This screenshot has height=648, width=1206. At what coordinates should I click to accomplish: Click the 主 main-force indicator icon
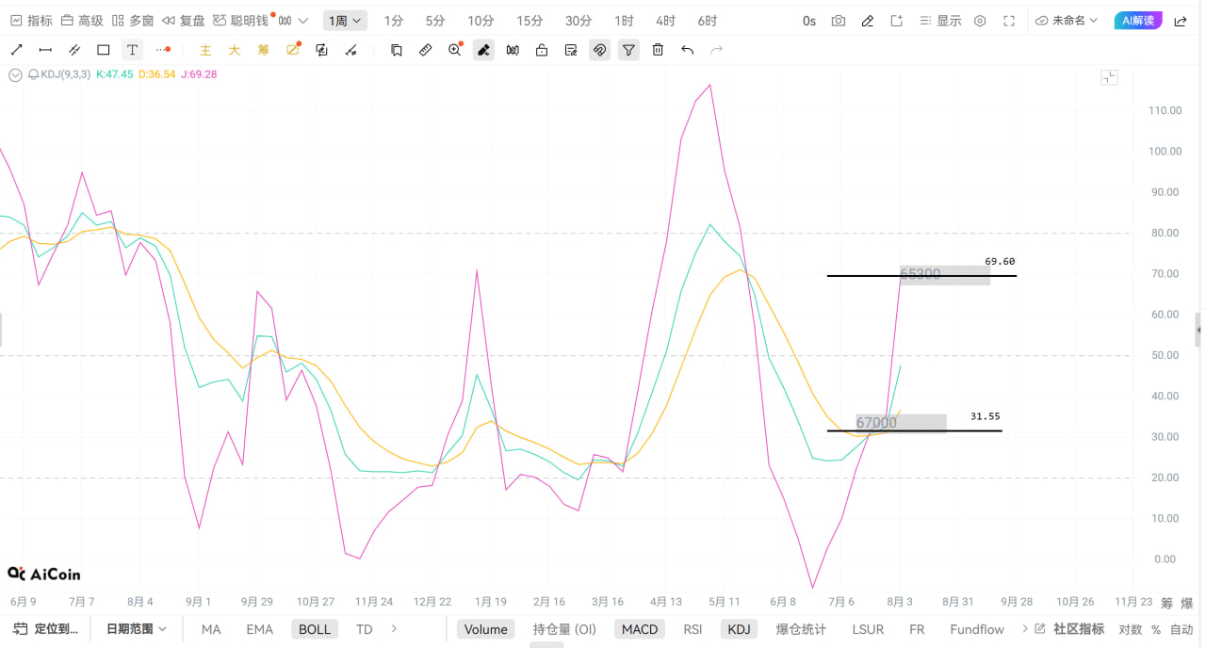205,50
